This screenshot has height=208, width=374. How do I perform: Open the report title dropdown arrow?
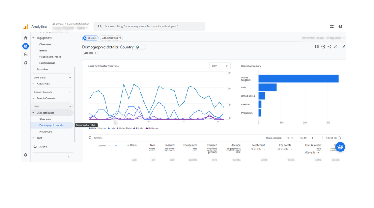pyautogui.click(x=142, y=47)
